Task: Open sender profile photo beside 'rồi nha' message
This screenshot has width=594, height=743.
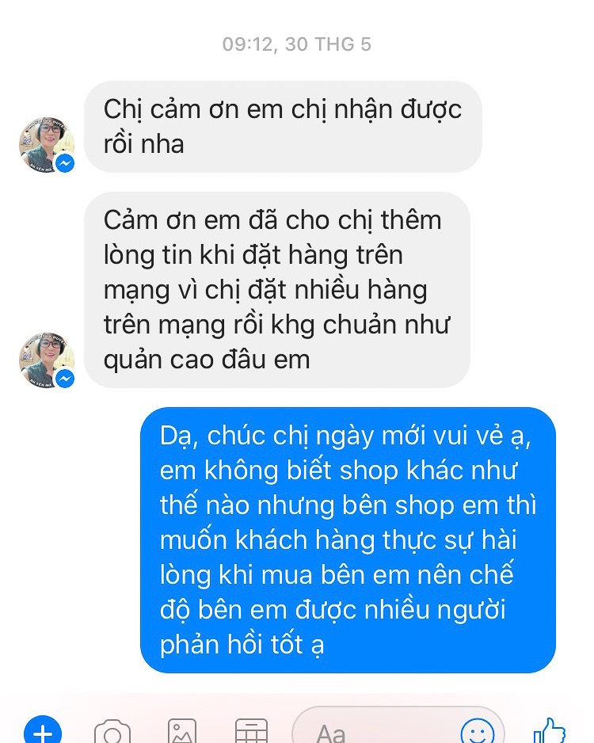Action: click(47, 144)
